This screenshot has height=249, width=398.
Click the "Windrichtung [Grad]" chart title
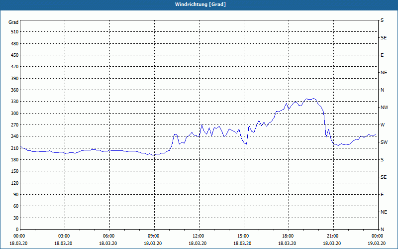tap(200, 4)
